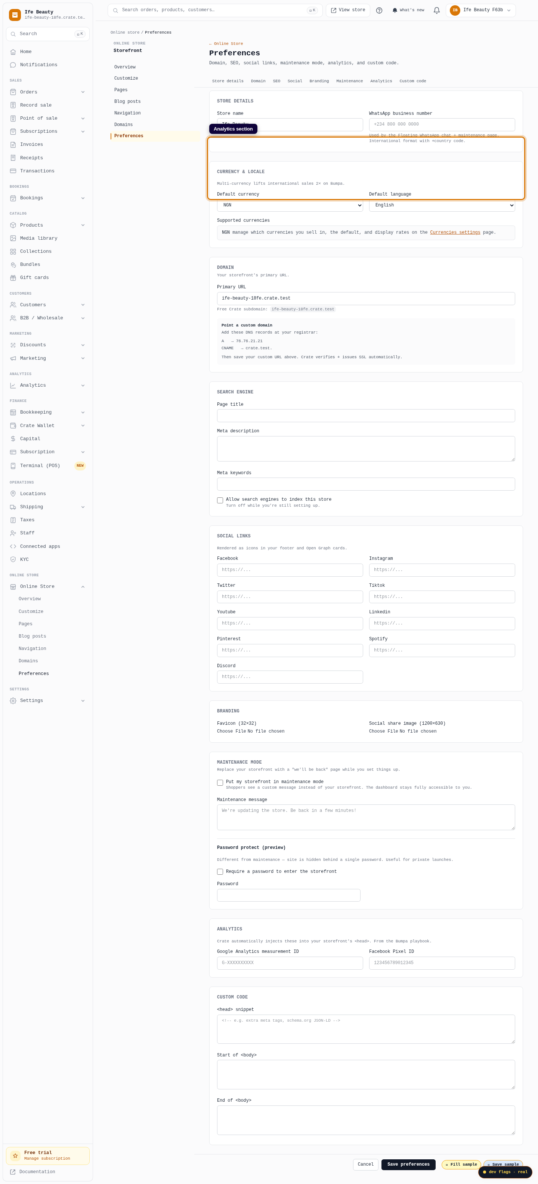
Task: Switch to the Maintenance tab
Action: (349, 81)
